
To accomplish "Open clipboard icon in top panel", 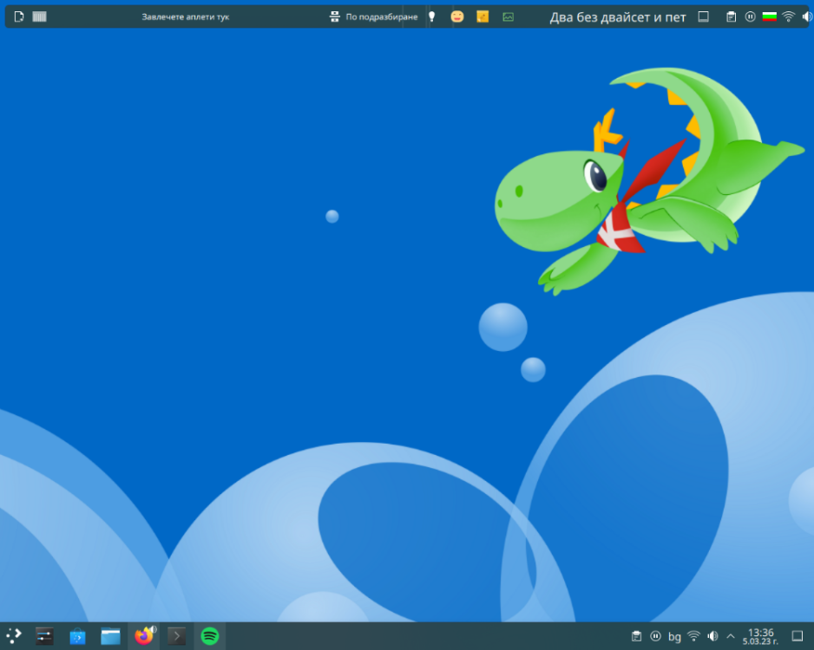I will click(x=731, y=17).
